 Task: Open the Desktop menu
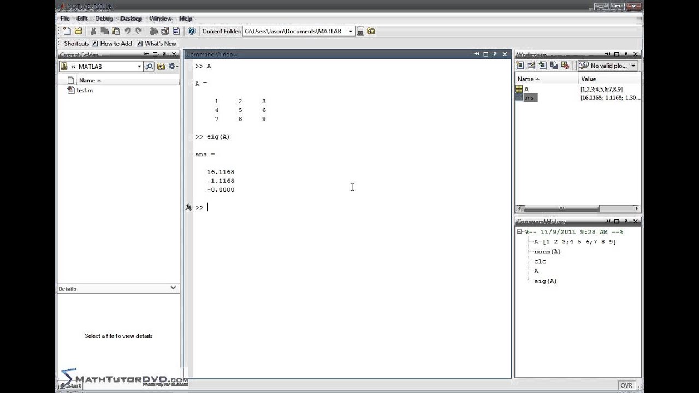tap(131, 19)
